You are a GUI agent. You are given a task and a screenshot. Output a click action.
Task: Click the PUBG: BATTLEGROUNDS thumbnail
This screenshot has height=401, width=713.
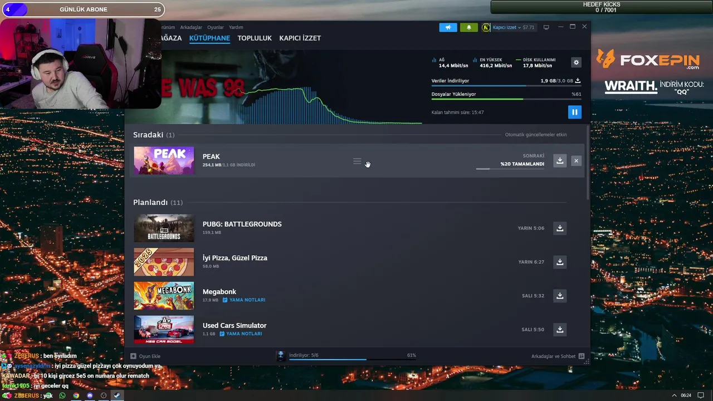pos(164,228)
